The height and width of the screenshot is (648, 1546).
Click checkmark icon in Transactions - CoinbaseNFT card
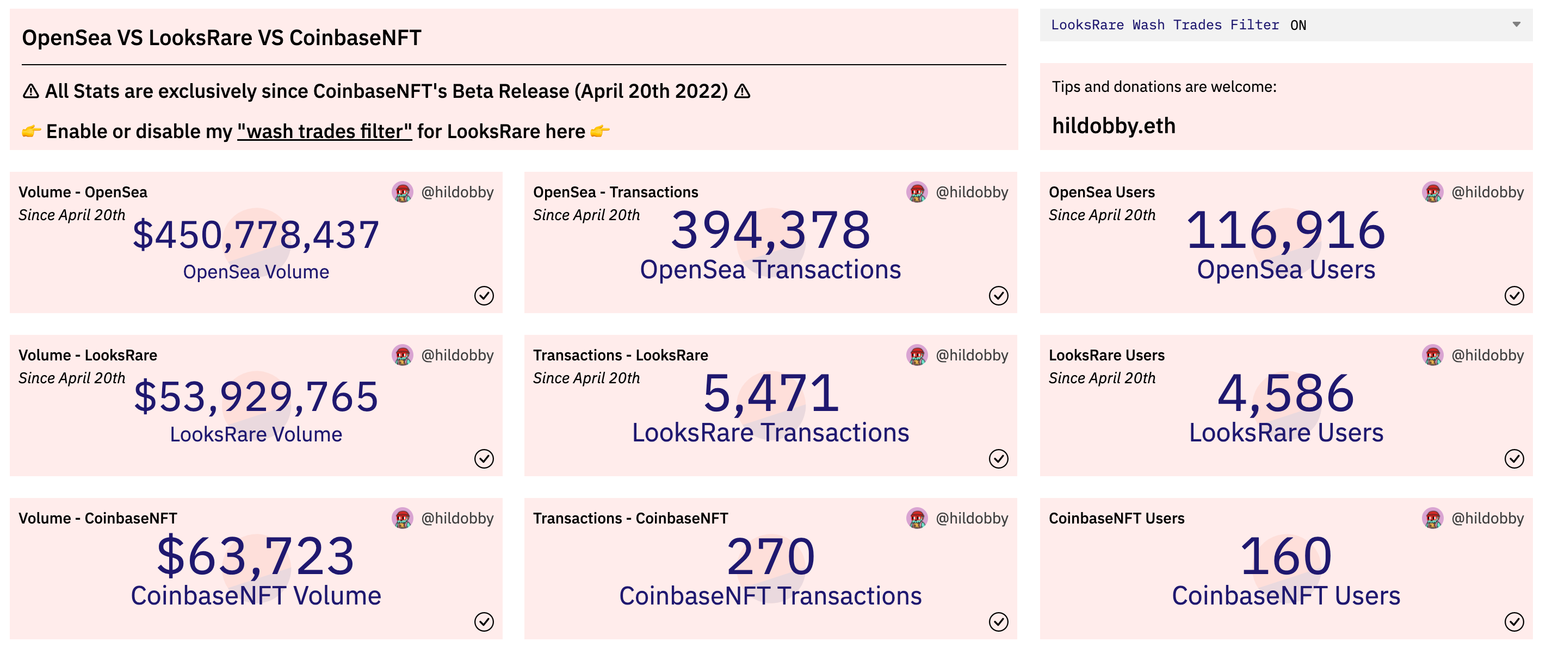click(x=999, y=622)
